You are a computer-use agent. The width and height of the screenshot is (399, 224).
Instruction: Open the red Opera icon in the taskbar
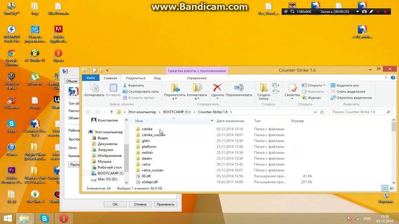[64, 218]
